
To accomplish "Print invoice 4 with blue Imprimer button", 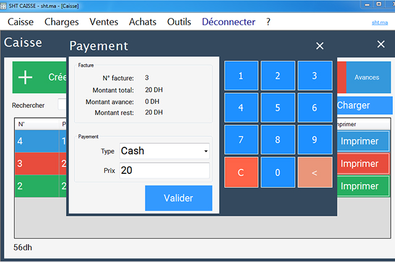I will tap(363, 141).
